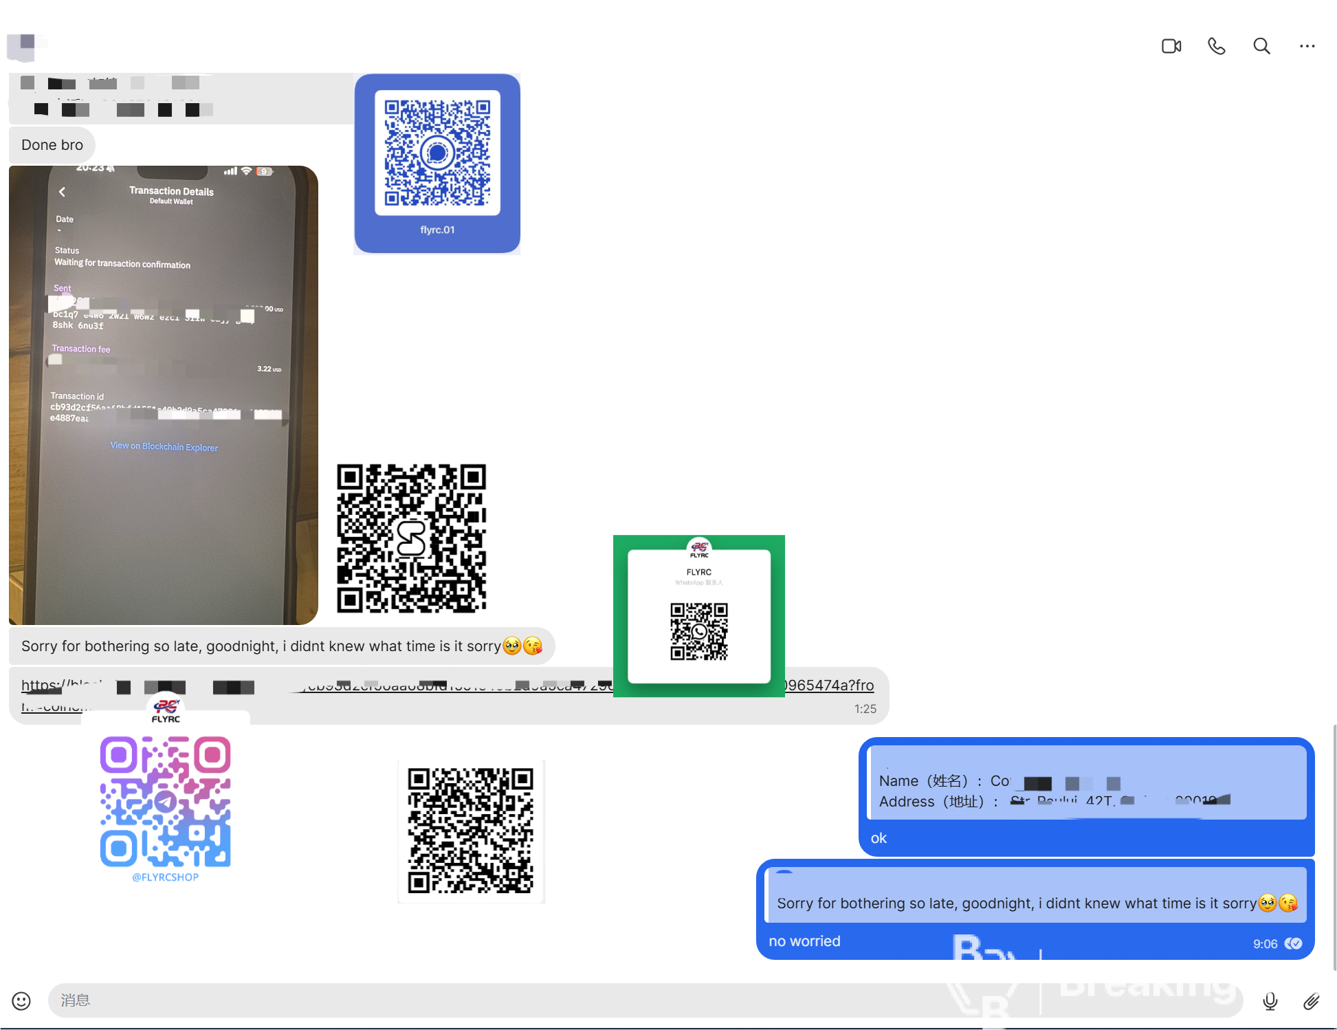Click the 9:06 message timestamp
Screen dimensions: 1337x1030
[x=1265, y=944]
